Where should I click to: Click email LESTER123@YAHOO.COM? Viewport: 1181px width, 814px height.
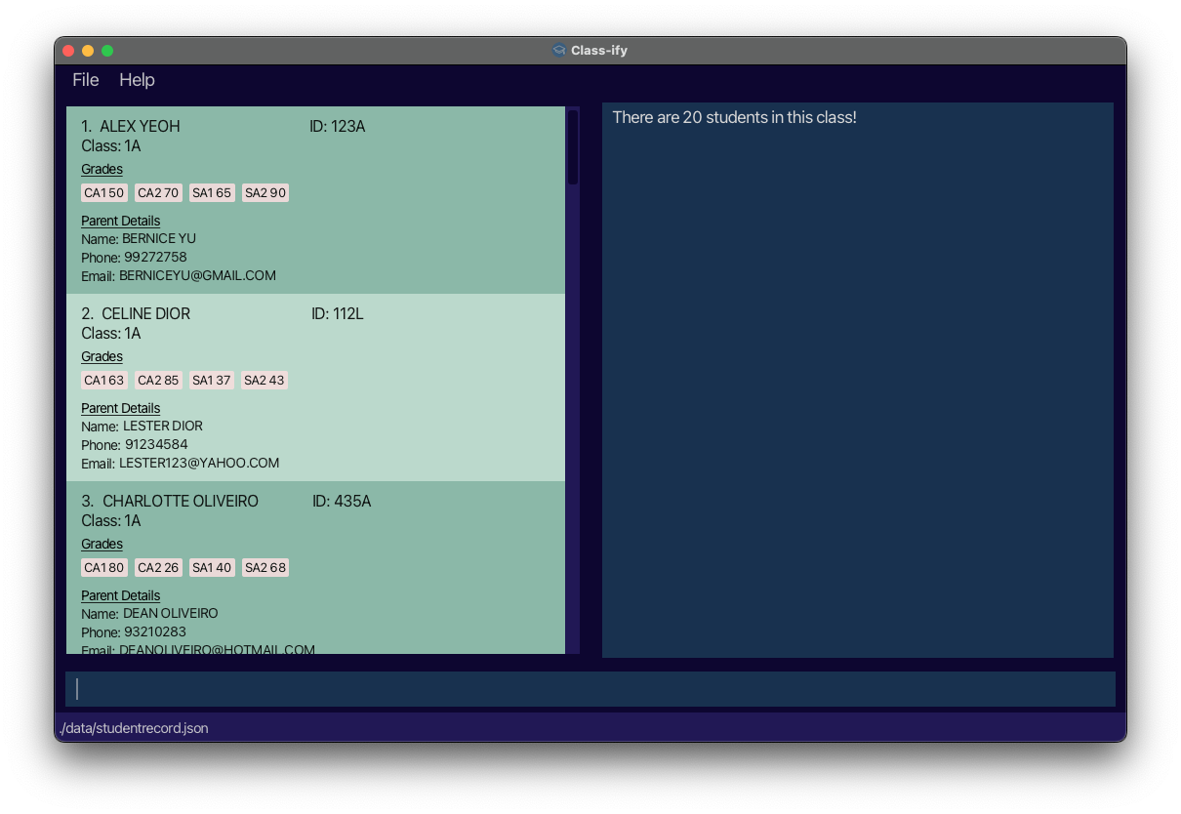point(199,464)
